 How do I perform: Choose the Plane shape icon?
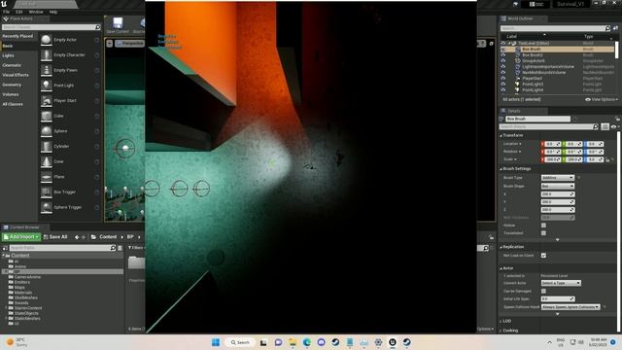(x=47, y=177)
